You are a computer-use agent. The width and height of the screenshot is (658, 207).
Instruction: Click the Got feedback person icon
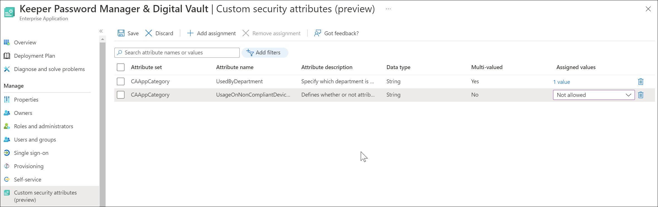tap(318, 33)
